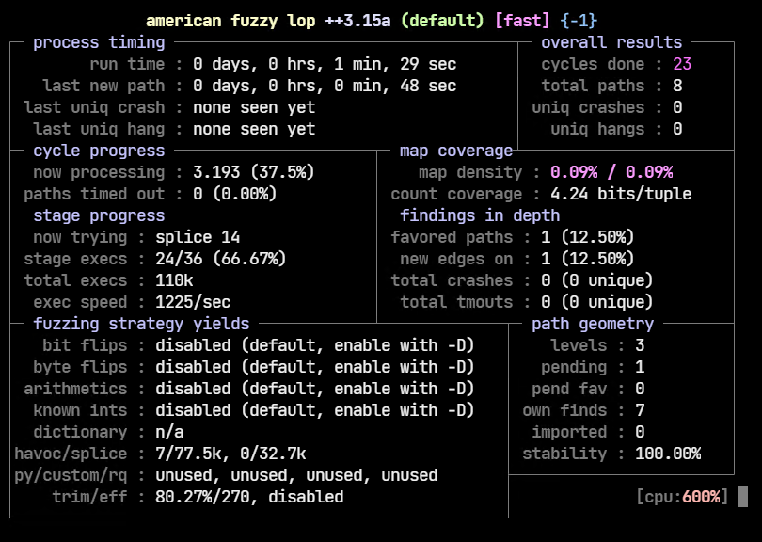Click the '{-1}' indicator in title
Viewport: 762px width, 542px height.
click(x=579, y=21)
